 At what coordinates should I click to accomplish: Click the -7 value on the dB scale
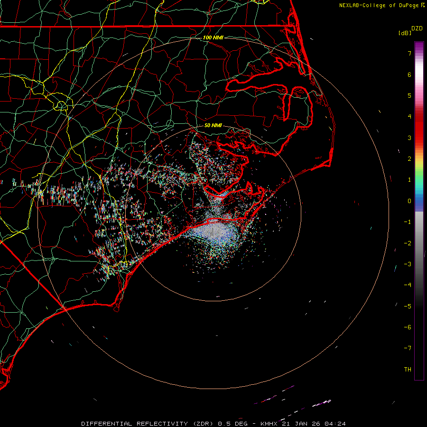coord(408,348)
